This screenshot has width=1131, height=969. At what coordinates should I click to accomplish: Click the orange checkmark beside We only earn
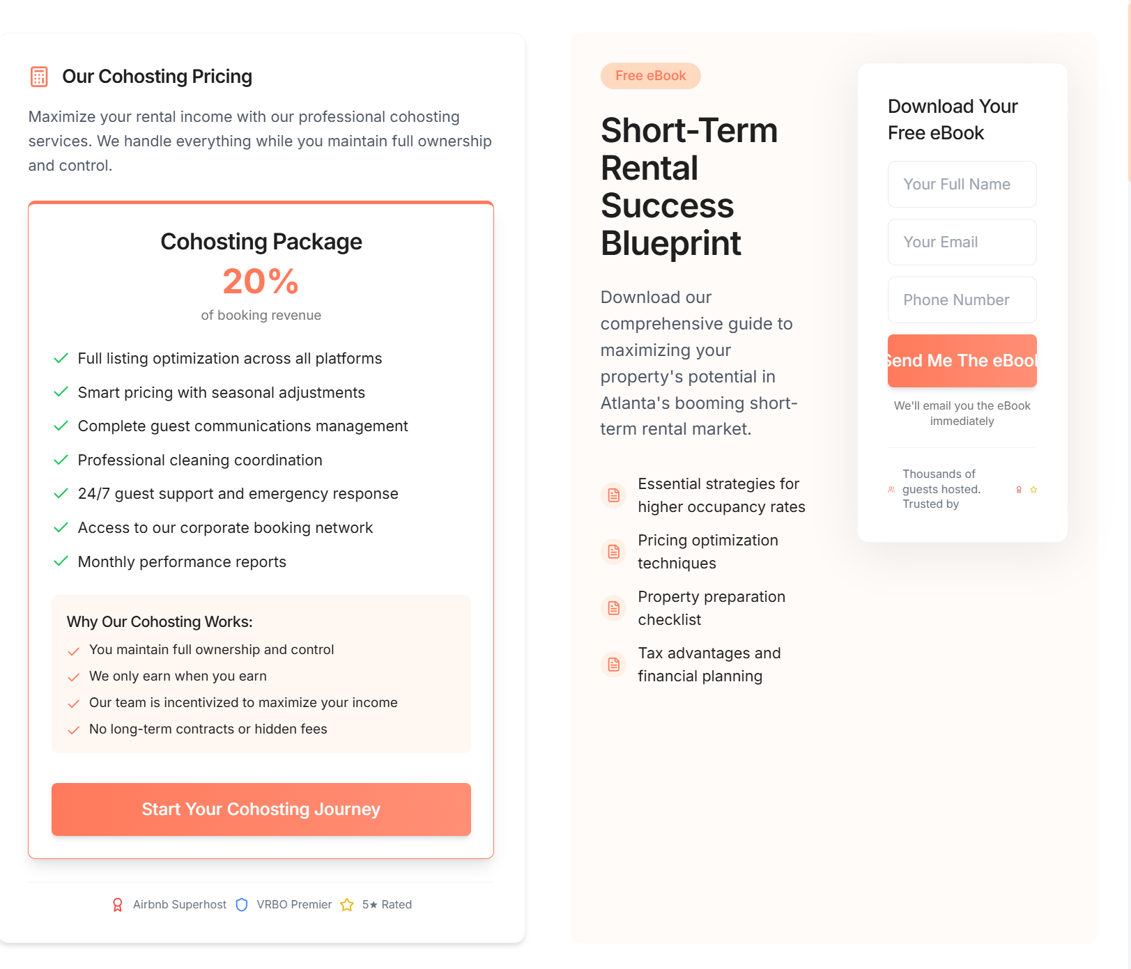click(73, 677)
